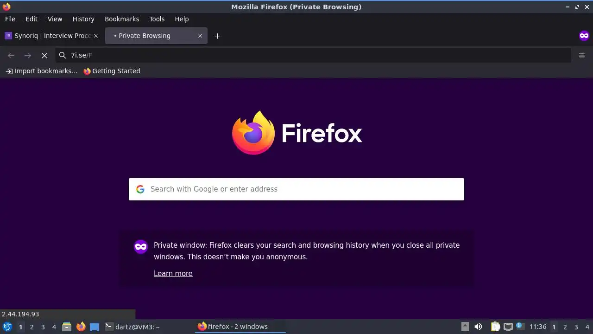Switch to workspace 2 in left pager
593x334 pixels.
[32, 327]
